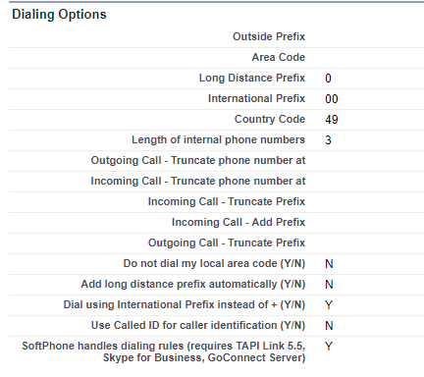Click the Area Code value field
Image resolution: width=424 pixels, height=377 pixels.
tap(371, 58)
